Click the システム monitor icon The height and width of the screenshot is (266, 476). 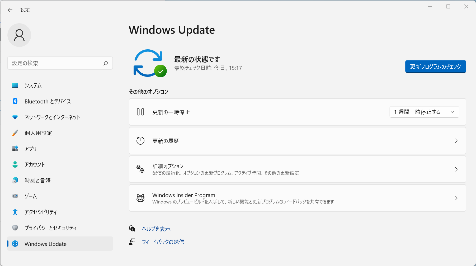point(15,85)
